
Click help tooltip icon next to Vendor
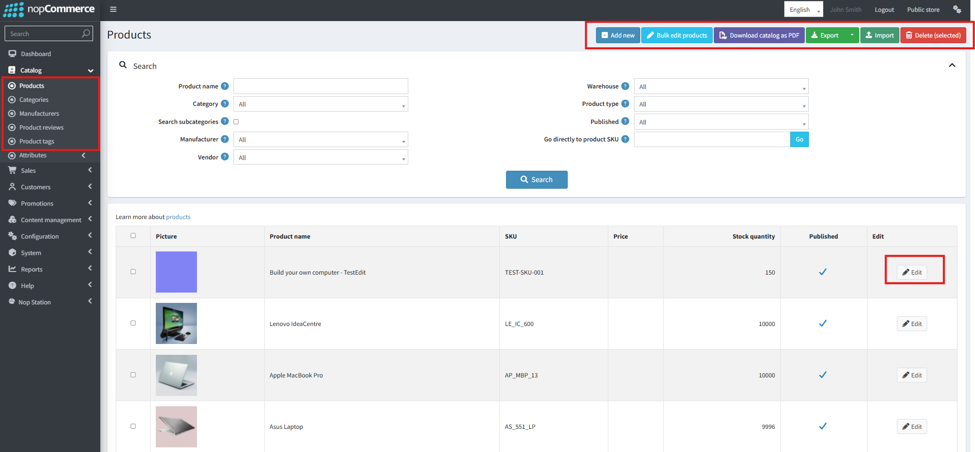tap(225, 157)
